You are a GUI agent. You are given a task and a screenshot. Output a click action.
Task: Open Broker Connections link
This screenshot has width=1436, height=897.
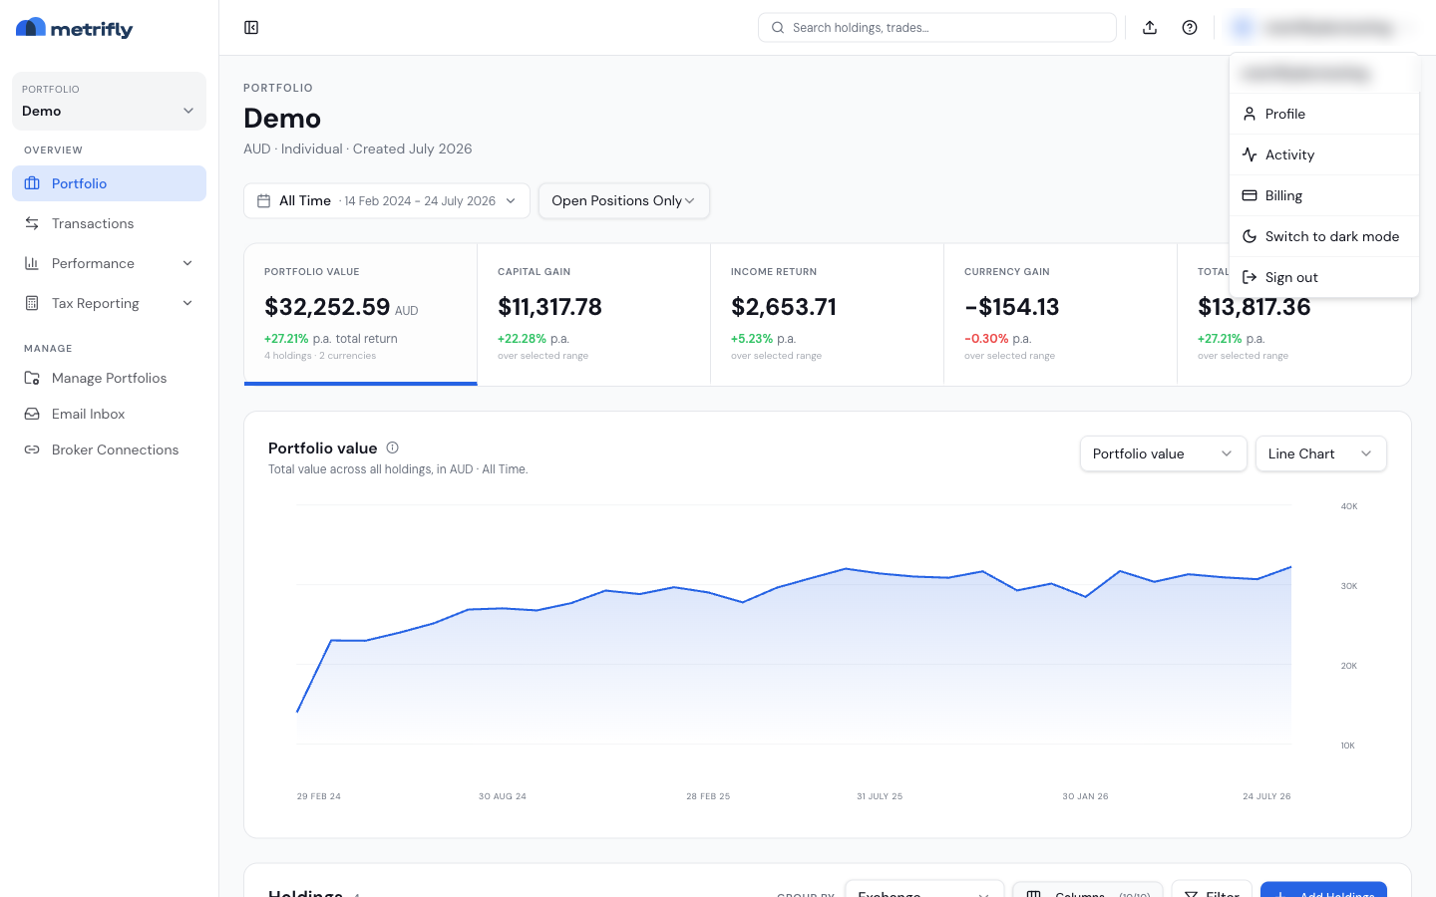point(109,449)
